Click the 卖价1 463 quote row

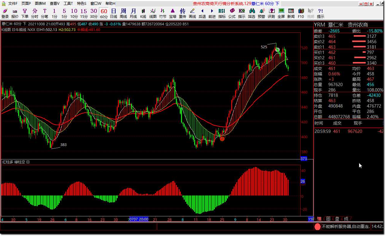click(x=348, y=47)
